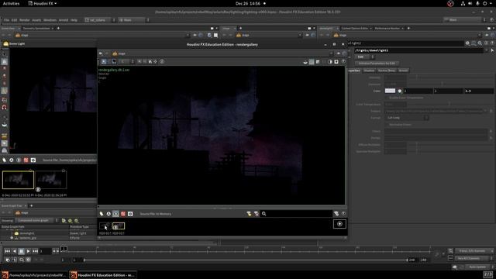Click the half-circle contrast icon in render gallery
Viewport: 496px width, 279px height.
point(330,62)
